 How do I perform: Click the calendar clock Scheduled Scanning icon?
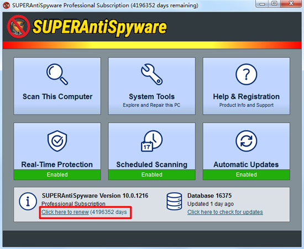(151, 141)
